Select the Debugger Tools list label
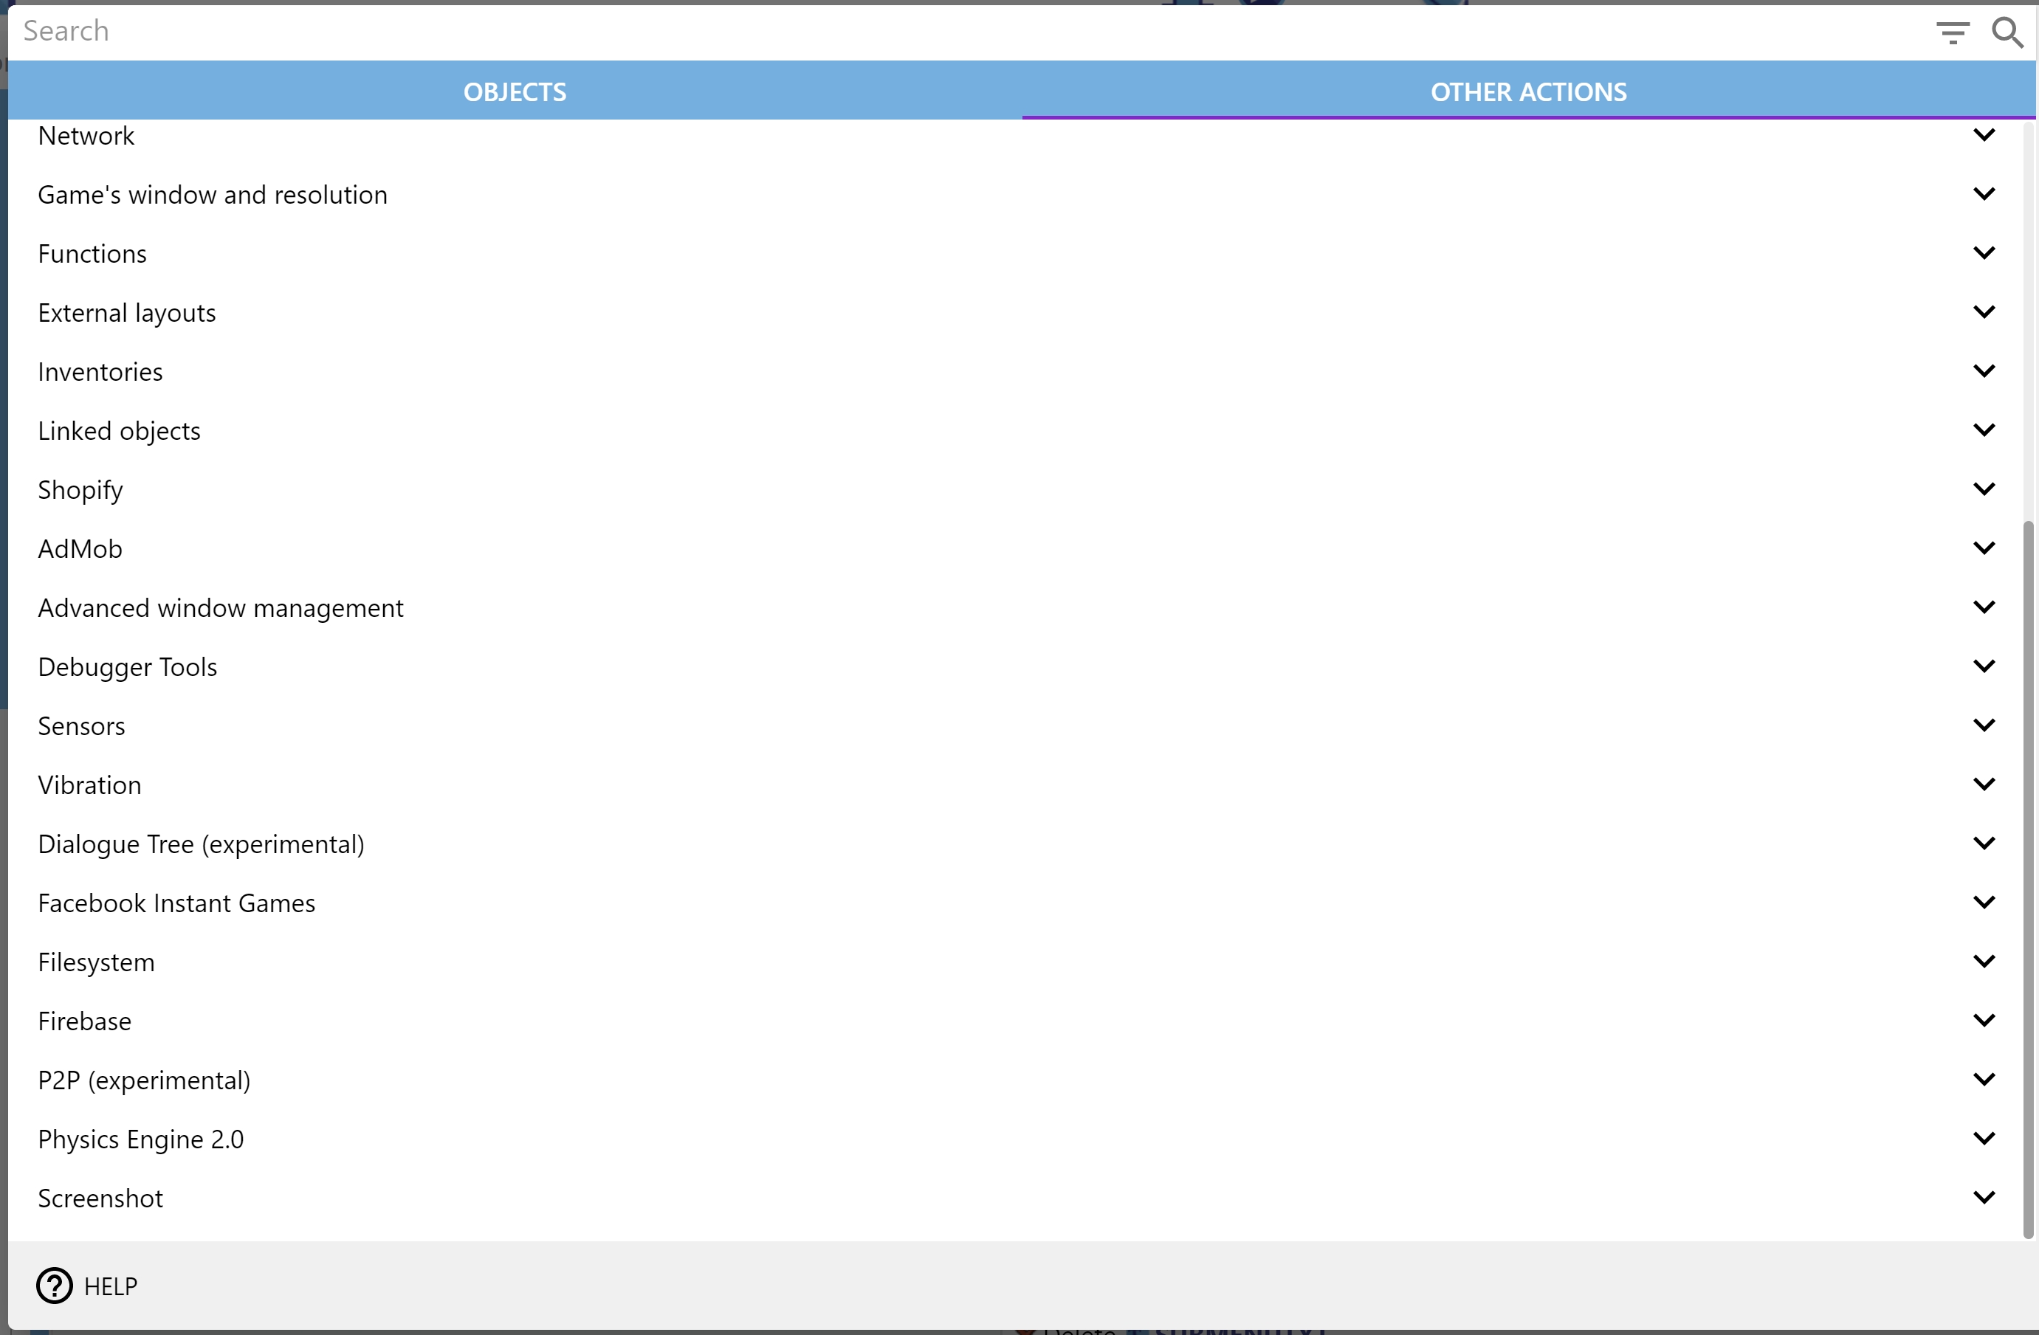The image size is (2039, 1335). (x=128, y=667)
